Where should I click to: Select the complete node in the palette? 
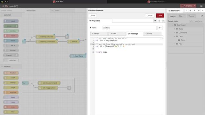(x=11, y=31)
